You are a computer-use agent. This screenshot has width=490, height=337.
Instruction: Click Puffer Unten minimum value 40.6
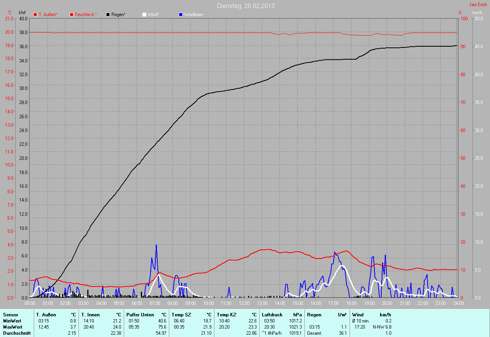162,321
